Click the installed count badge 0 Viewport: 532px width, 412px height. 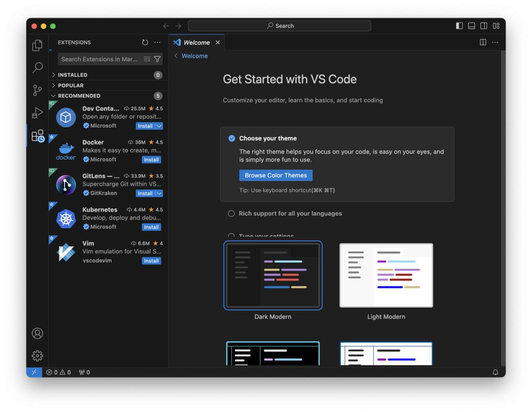pyautogui.click(x=158, y=75)
